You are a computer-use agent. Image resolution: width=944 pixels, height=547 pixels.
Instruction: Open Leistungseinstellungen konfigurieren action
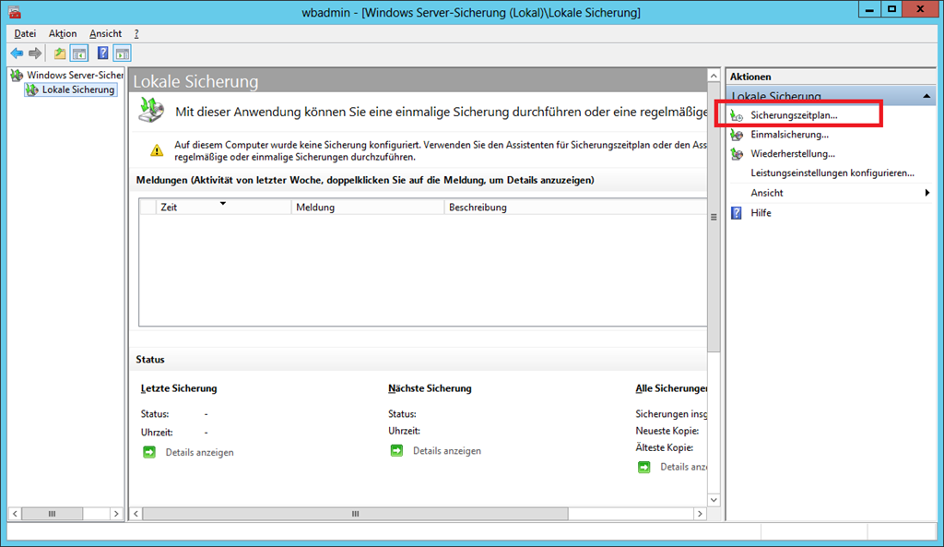click(x=832, y=172)
